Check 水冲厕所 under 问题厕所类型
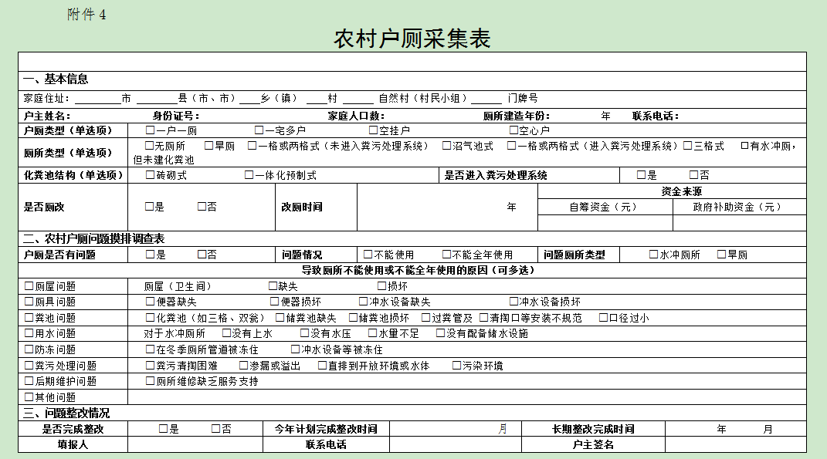 (x=654, y=255)
